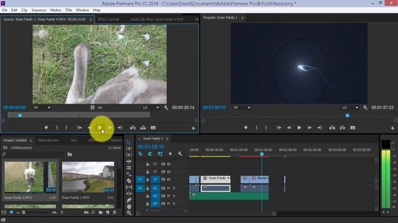Mark Out point in Source monitor
Viewport: 398px width, 223px height.
(67, 128)
